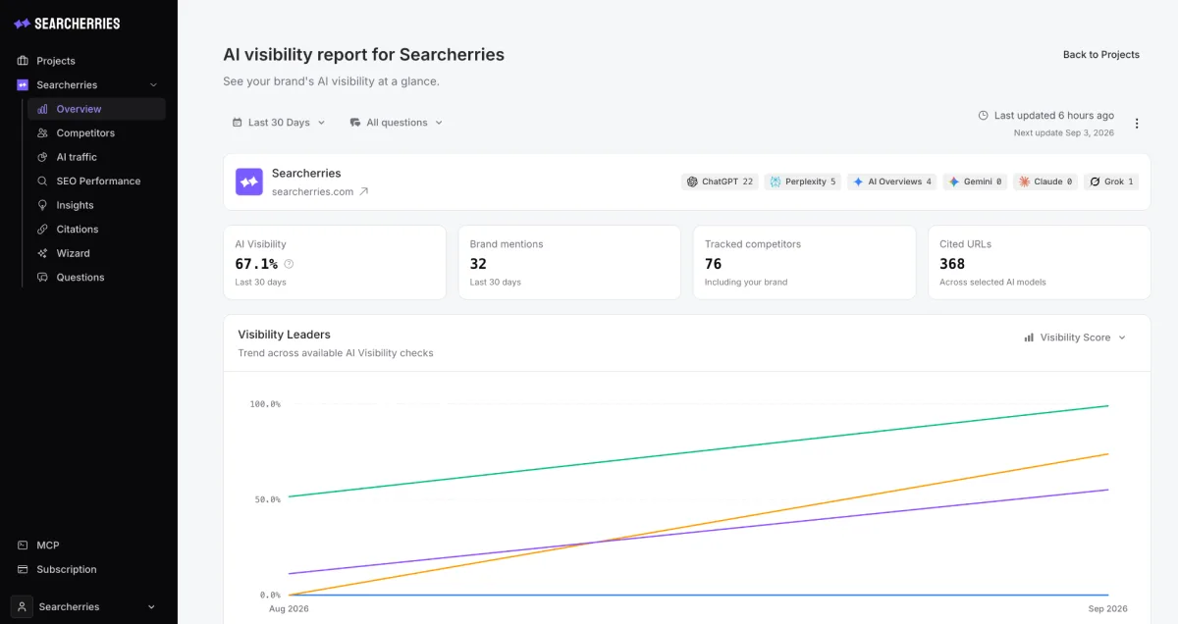Click the green line in the chart

click(698, 451)
